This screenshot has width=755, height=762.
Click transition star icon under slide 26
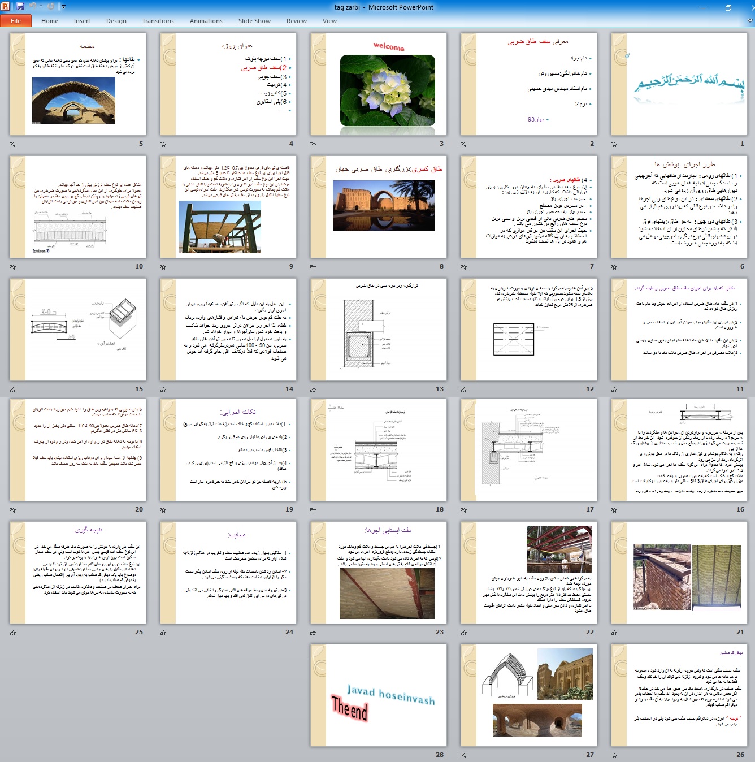(614, 756)
